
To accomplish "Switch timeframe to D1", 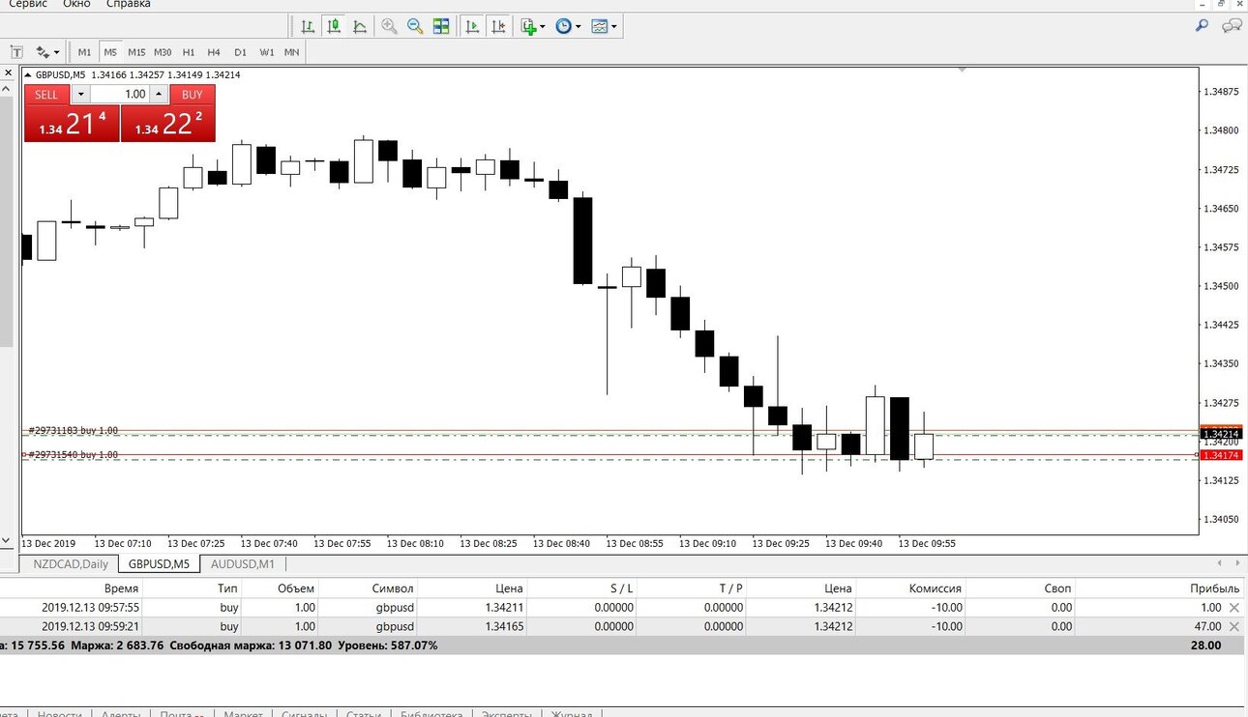I will click(x=240, y=52).
